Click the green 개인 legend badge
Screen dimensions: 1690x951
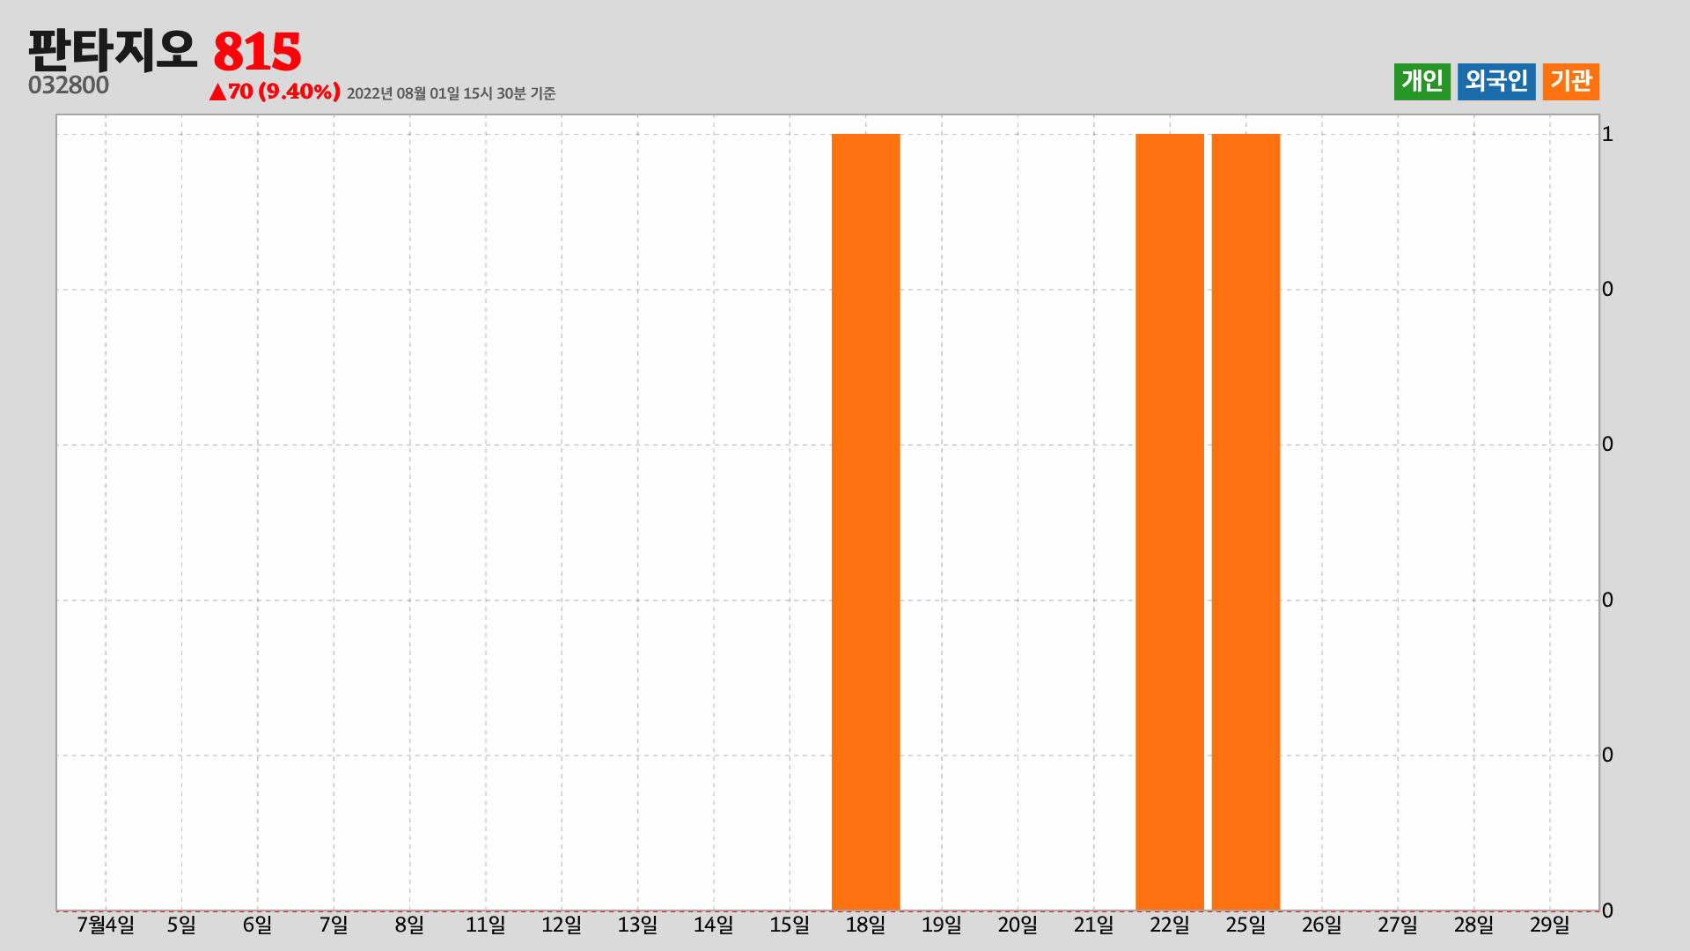pos(1422,82)
